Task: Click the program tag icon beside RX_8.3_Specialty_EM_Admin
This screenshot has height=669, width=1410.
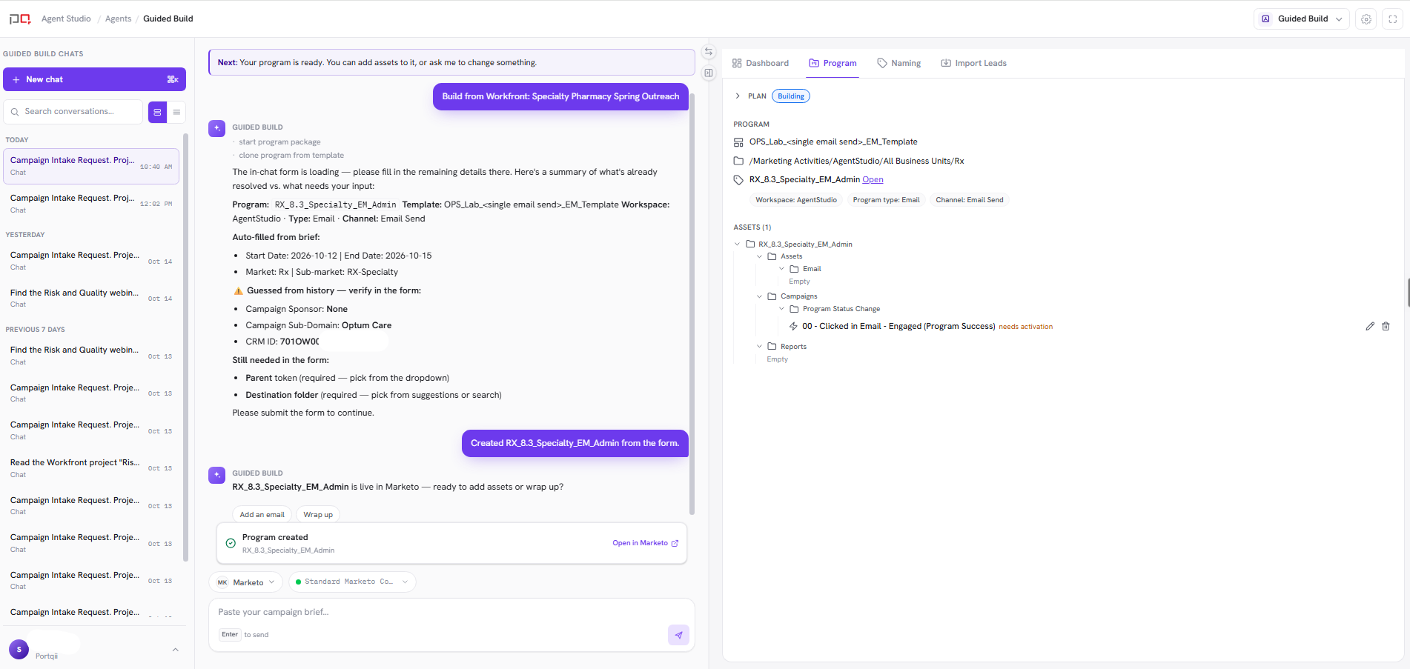Action: pyautogui.click(x=738, y=180)
